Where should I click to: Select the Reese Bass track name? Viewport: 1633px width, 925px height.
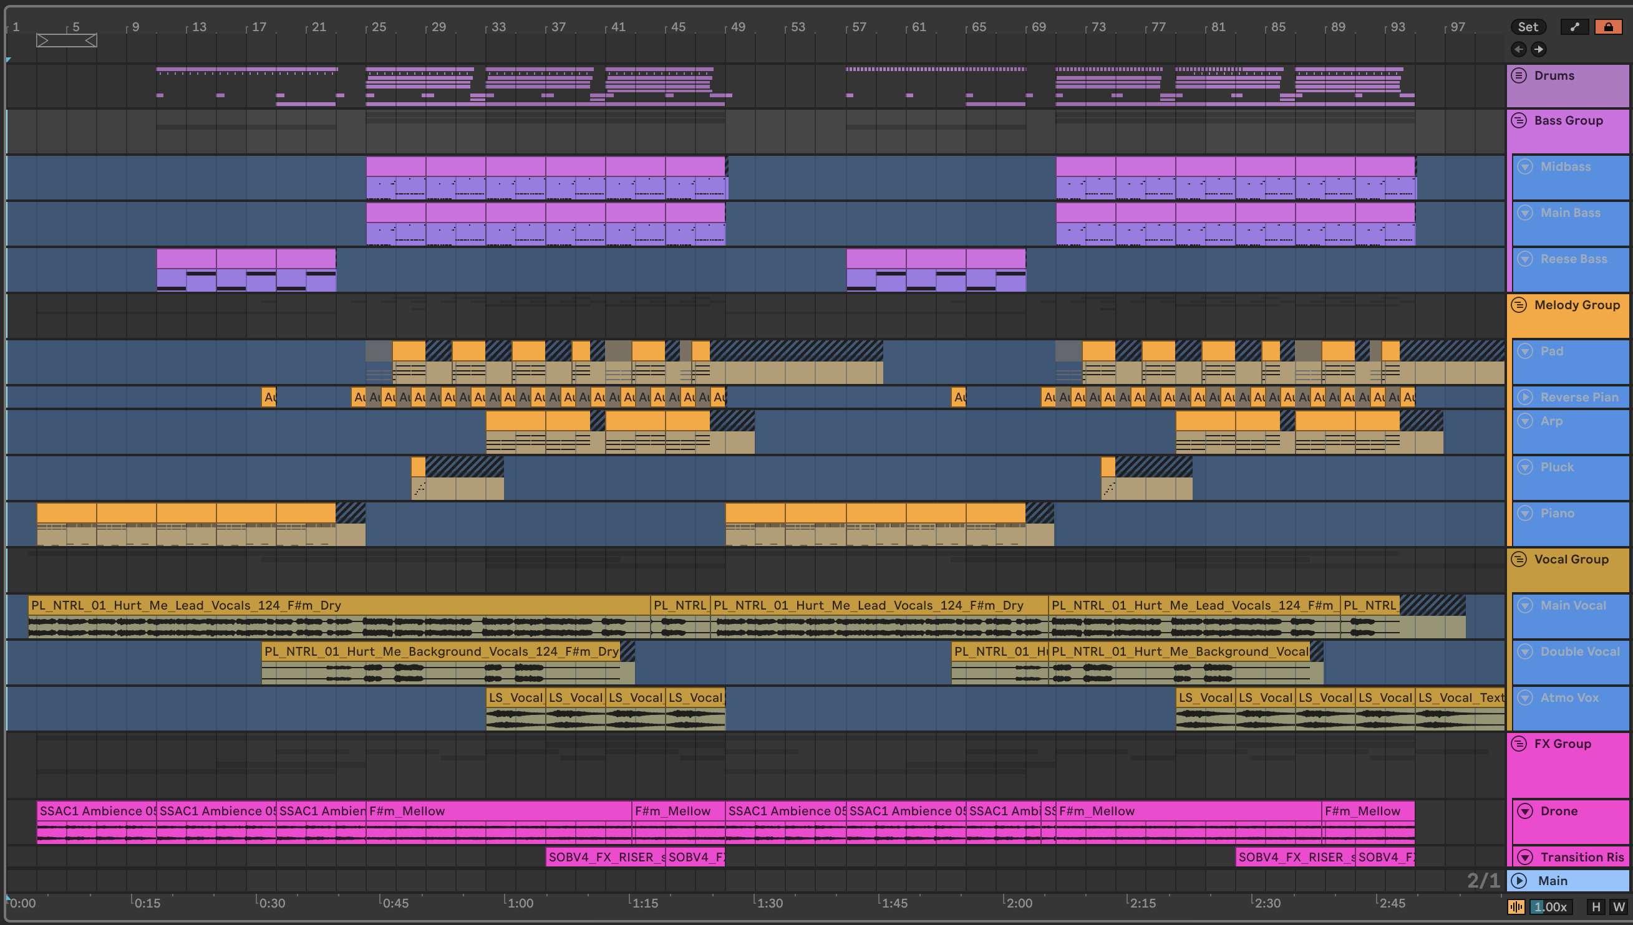pyautogui.click(x=1573, y=259)
